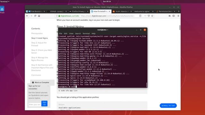
Task: Jump to Step 4: Manage the Nginx Process
Action: (x=40, y=59)
